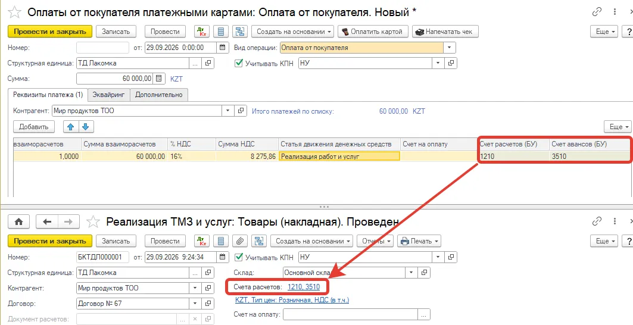Click Статья движения денежных средств column header
This screenshot has height=325, width=633.
tap(339, 144)
